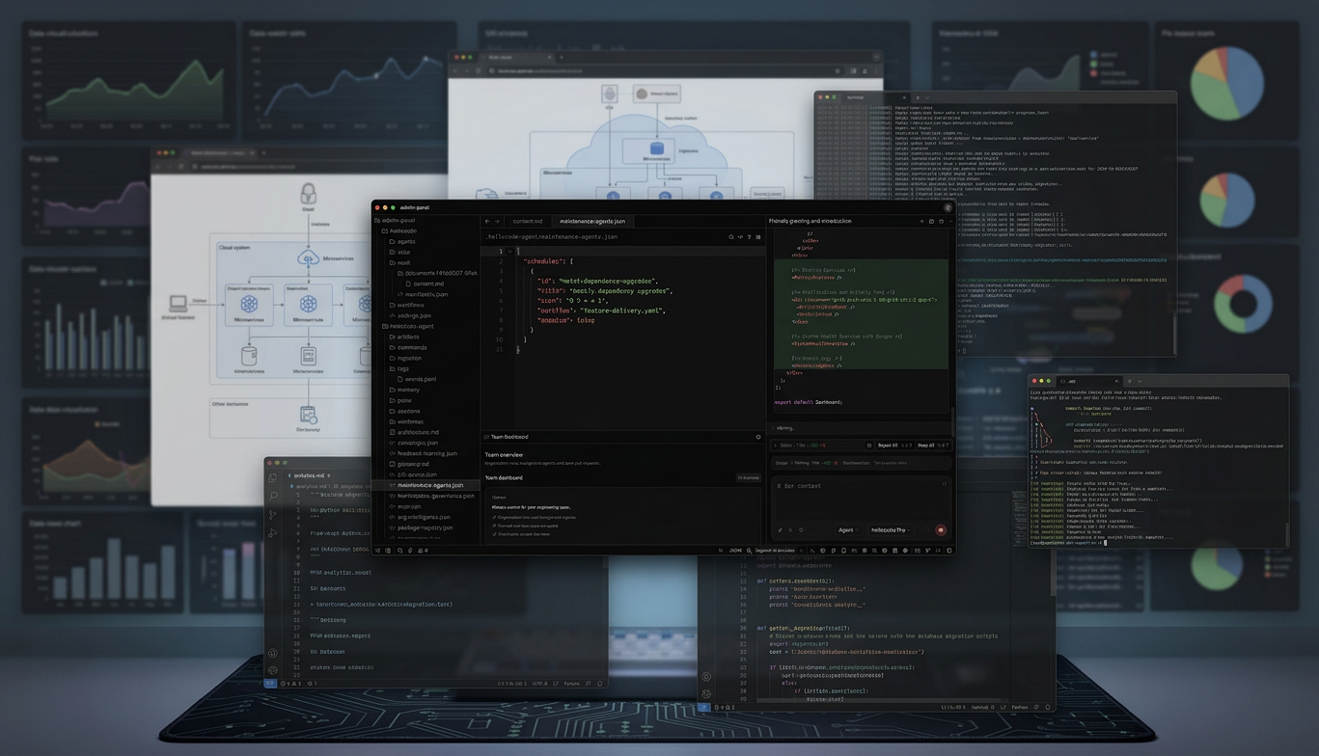Click notifications bell in bottom-right code window
The image size is (1319, 756).
tap(1049, 707)
